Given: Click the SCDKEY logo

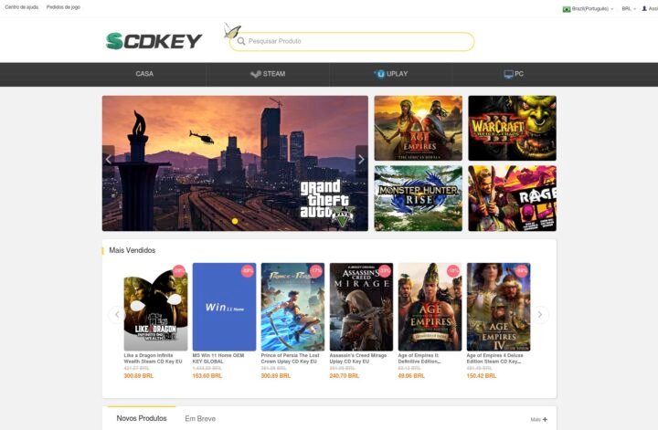Looking at the screenshot, I should point(154,41).
